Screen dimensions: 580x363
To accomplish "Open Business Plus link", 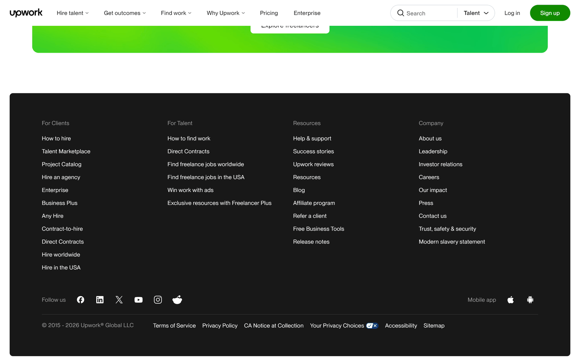I will [x=59, y=203].
